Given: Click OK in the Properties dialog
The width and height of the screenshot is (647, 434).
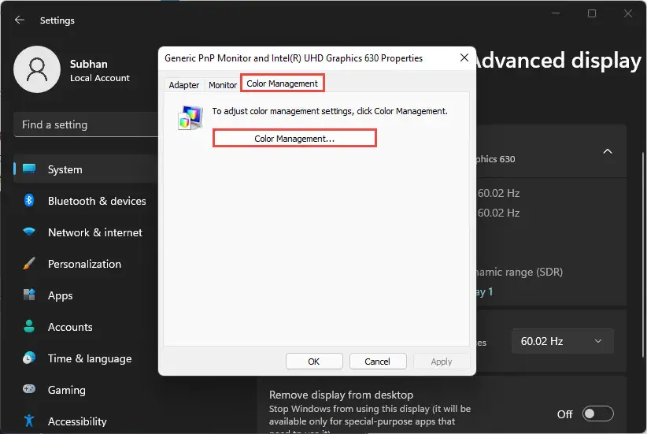Looking at the screenshot, I should tap(314, 362).
